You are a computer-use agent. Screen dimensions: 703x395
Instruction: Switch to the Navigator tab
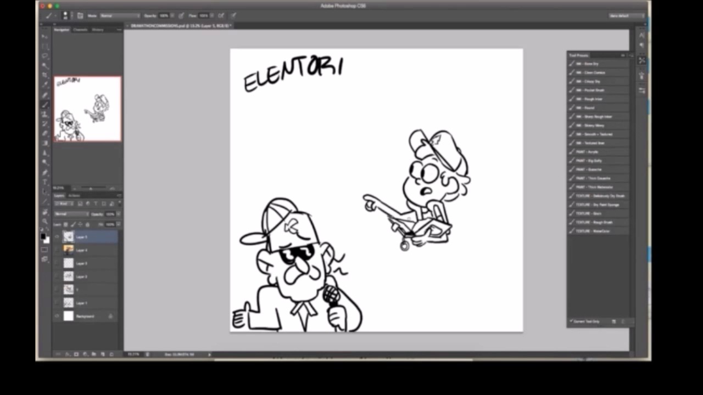tap(62, 30)
